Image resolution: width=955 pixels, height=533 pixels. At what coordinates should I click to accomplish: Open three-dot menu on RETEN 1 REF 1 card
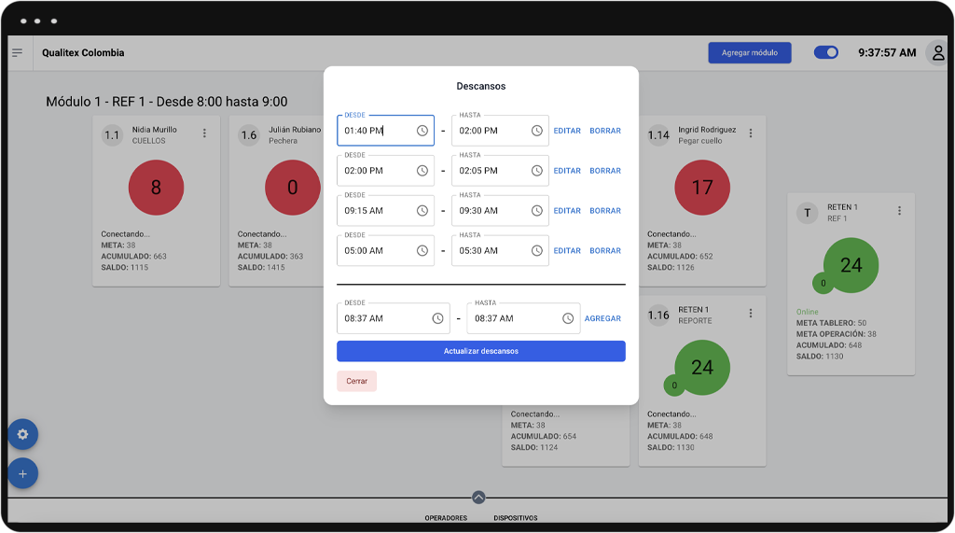tap(899, 212)
